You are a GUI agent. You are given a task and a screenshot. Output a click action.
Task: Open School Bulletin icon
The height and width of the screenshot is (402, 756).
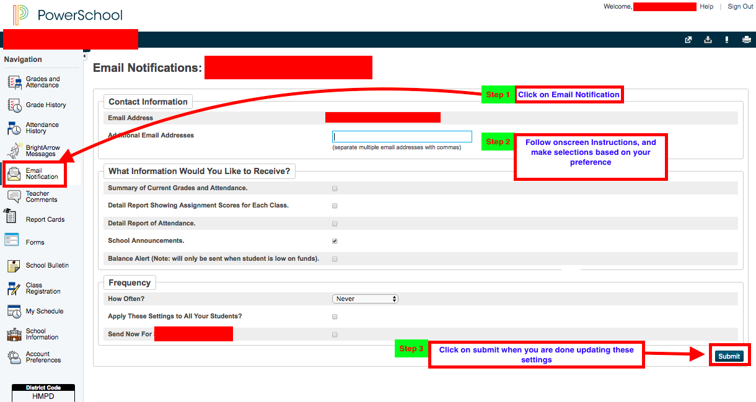14,266
